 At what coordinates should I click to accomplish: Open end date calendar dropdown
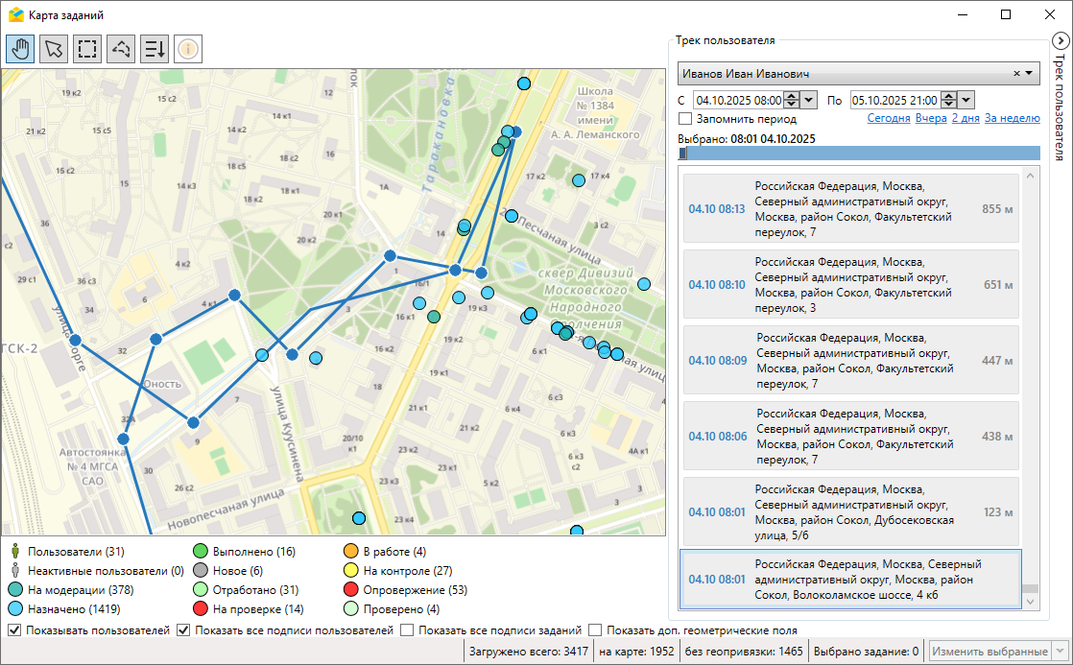tap(966, 100)
